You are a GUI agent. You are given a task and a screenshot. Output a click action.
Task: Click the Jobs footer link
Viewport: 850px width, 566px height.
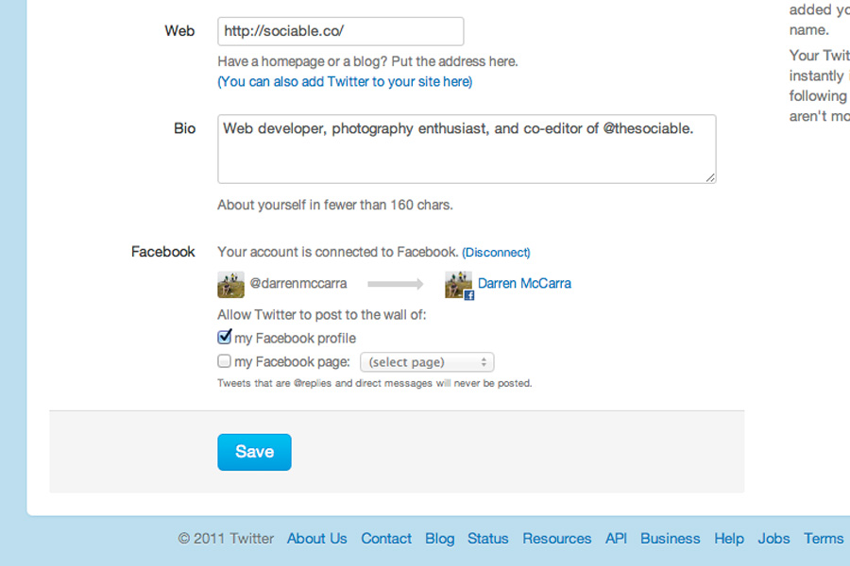pyautogui.click(x=773, y=539)
